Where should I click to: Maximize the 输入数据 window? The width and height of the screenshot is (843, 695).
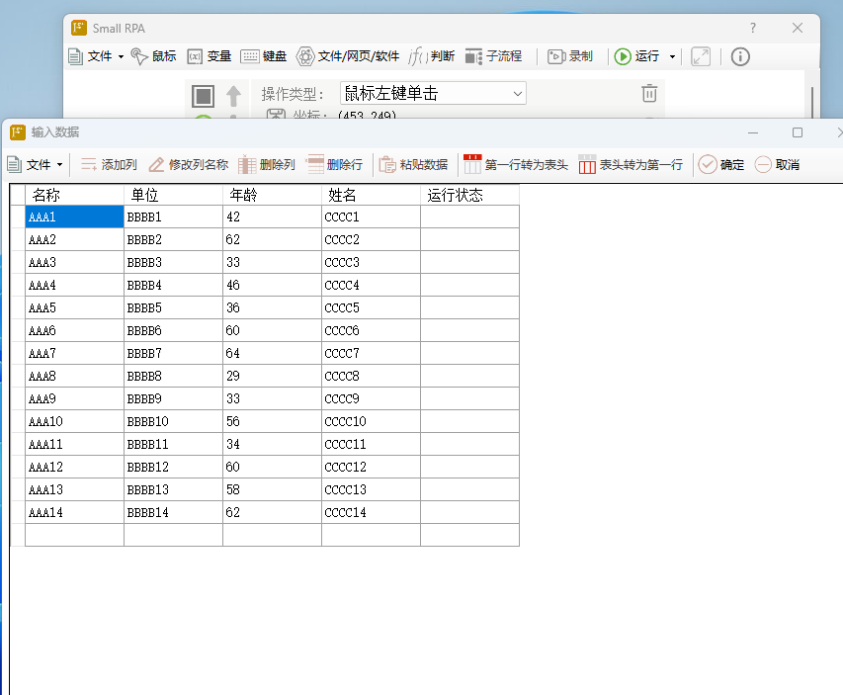798,132
